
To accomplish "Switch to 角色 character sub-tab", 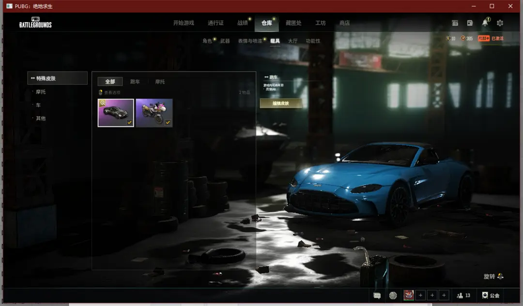I will tap(207, 41).
